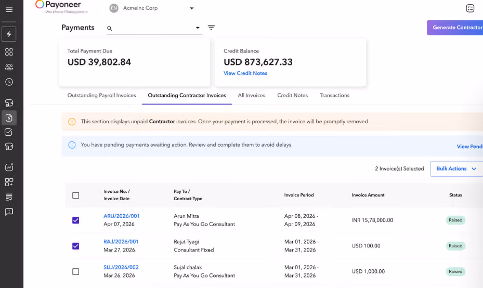Click Total Payment Due USD 39,802.84
This screenshot has height=288, width=483.
(x=99, y=62)
